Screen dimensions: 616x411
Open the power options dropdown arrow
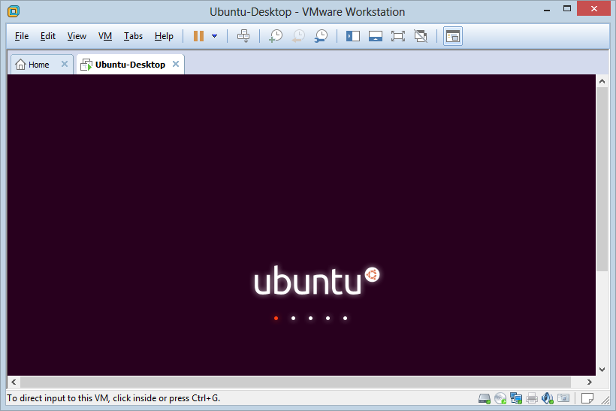click(215, 36)
